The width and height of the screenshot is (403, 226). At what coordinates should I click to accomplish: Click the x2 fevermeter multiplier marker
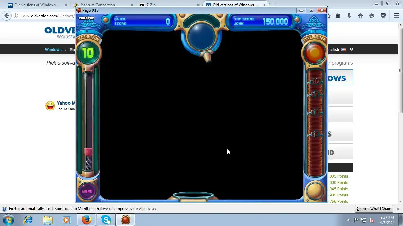click(315, 134)
